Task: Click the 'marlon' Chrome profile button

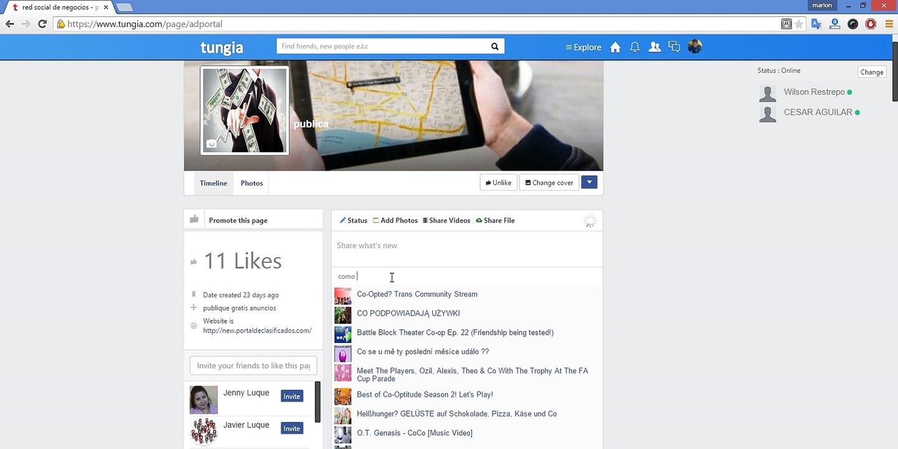Action: point(822,6)
